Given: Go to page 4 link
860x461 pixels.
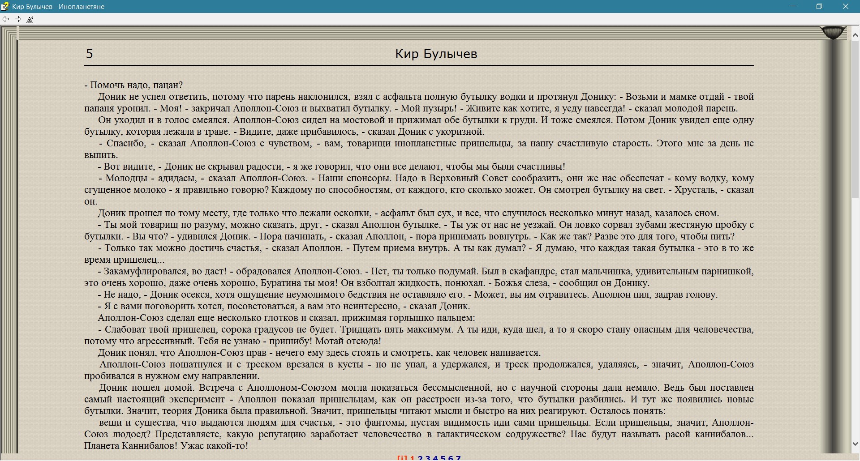Looking at the screenshot, I should [435, 458].
